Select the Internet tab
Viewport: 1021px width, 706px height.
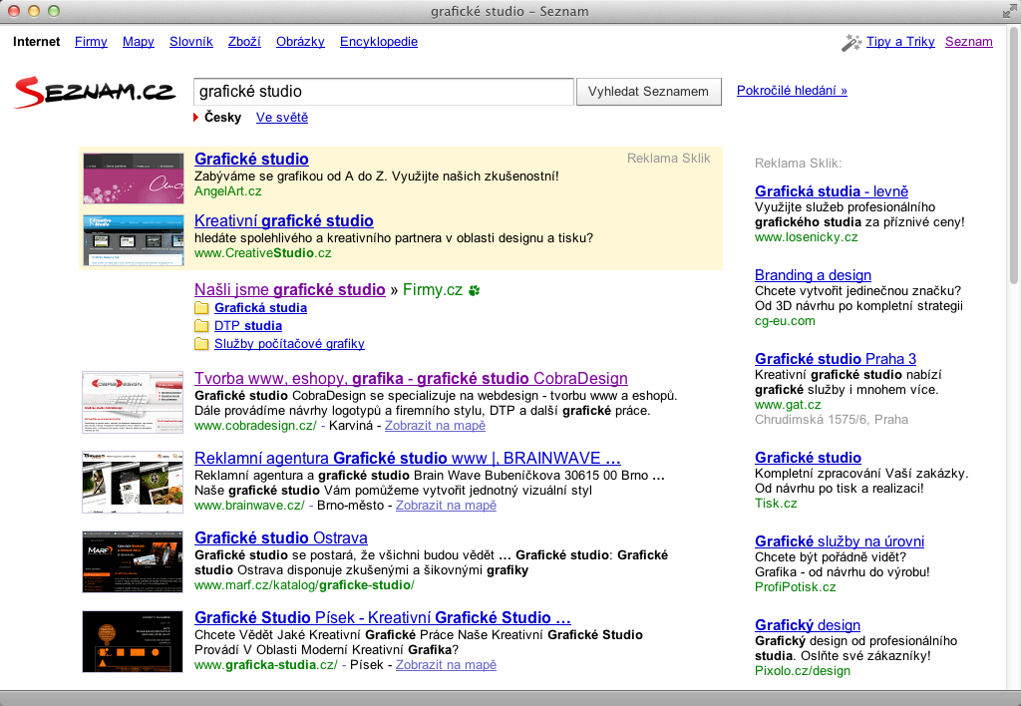37,42
